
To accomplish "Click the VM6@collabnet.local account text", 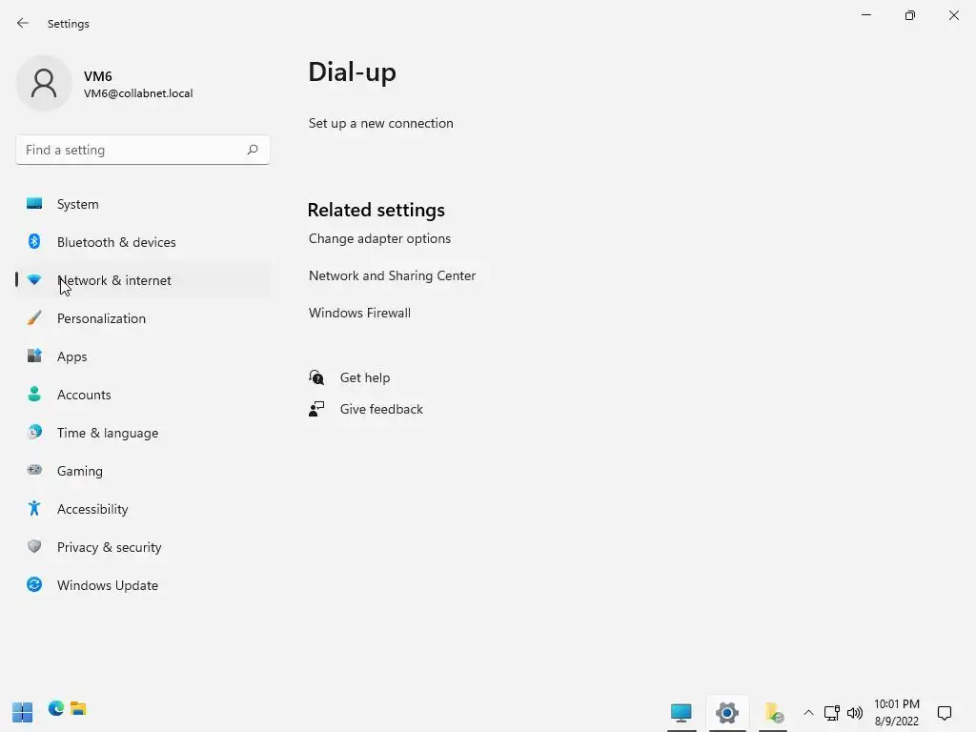I will point(138,93).
